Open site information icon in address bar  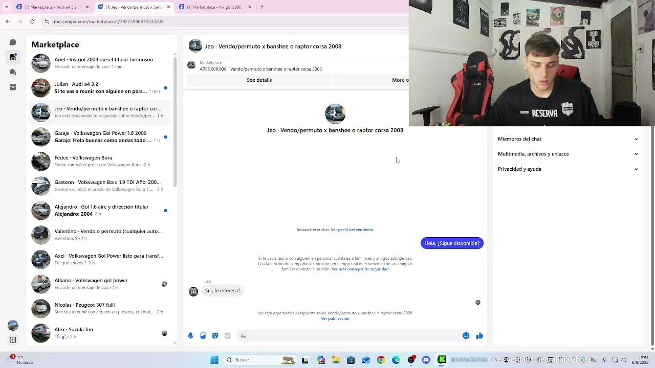[x=47, y=21]
